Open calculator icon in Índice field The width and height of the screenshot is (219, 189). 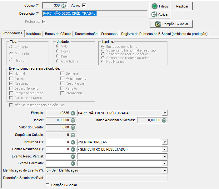point(73,120)
